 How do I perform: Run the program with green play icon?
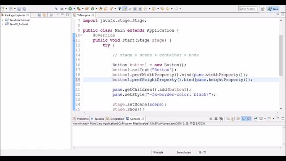(x=70, y=9)
